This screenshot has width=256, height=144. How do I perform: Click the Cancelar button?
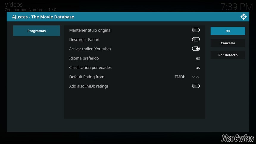[x=228, y=43]
